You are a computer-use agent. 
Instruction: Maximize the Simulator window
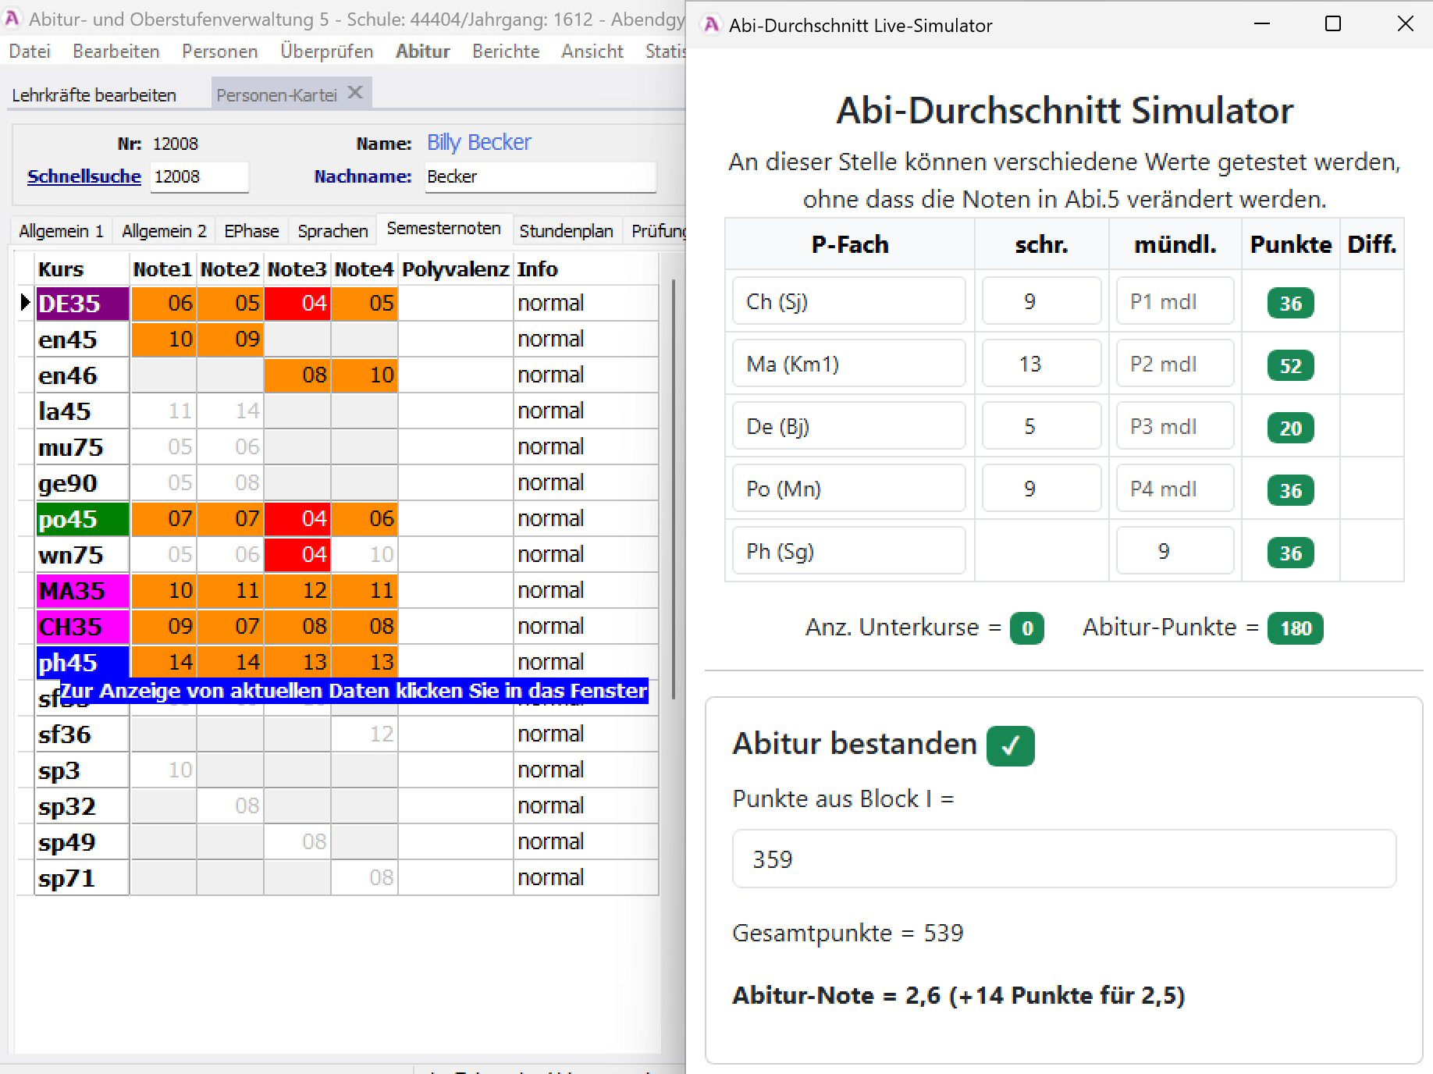click(1333, 24)
